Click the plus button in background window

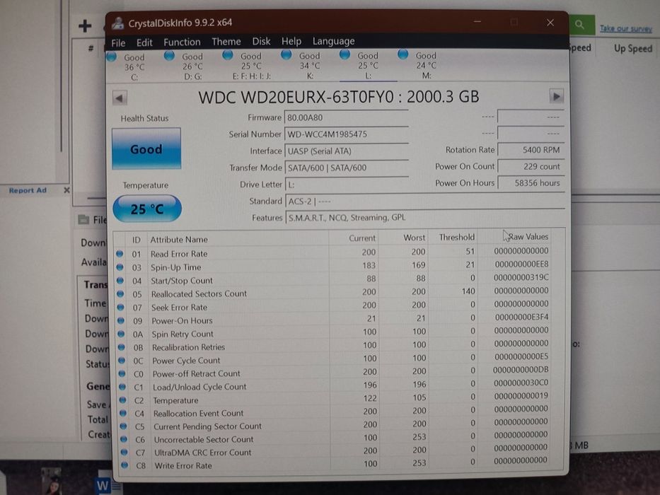[85, 26]
